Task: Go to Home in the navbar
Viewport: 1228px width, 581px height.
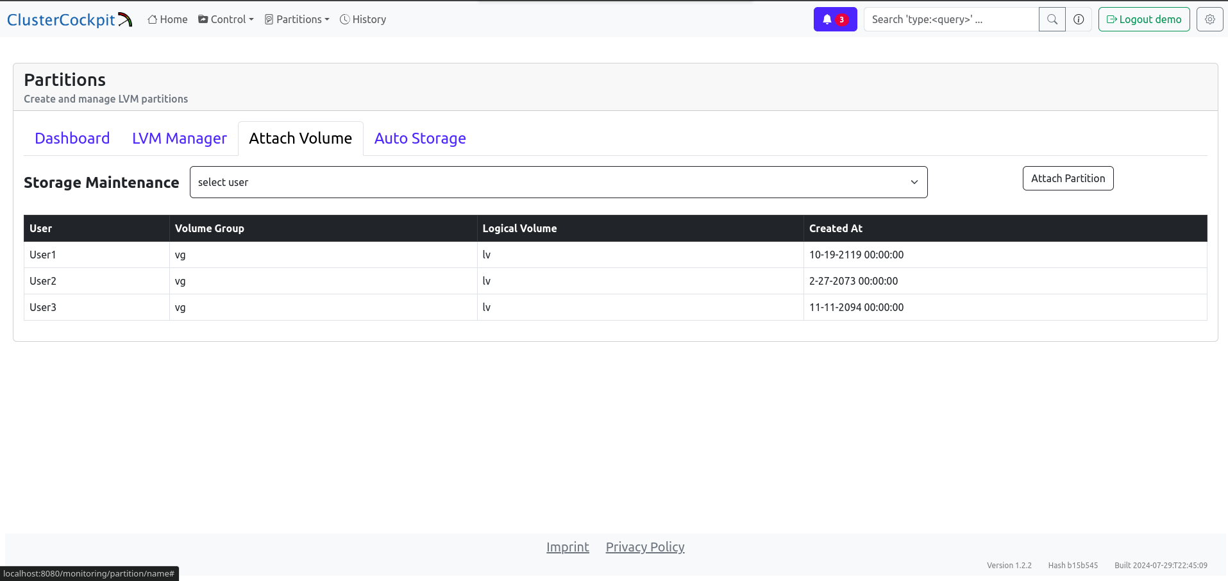Action: pyautogui.click(x=167, y=19)
